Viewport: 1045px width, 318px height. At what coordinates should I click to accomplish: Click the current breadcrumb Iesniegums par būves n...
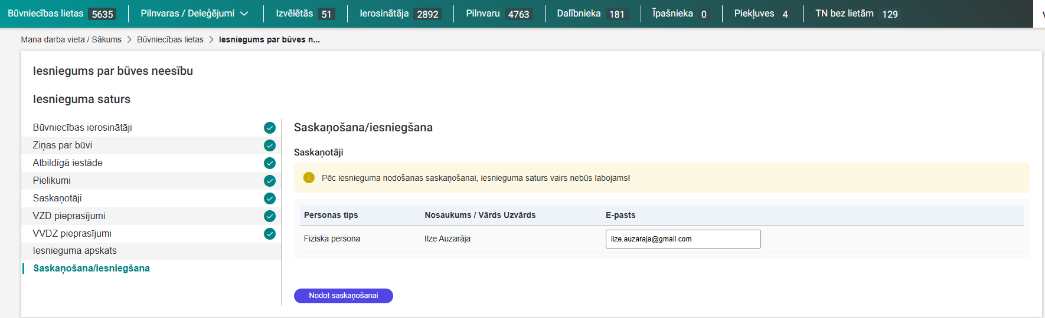click(269, 39)
